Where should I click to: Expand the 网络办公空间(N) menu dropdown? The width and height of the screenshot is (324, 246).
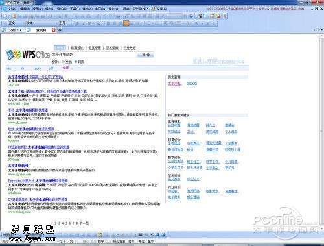coord(135,9)
